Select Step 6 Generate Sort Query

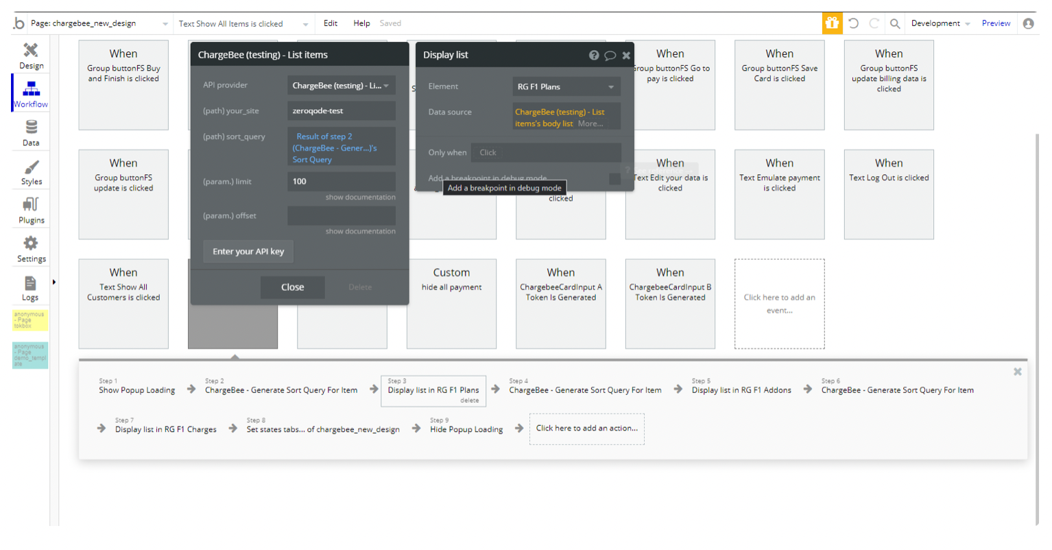click(x=897, y=386)
